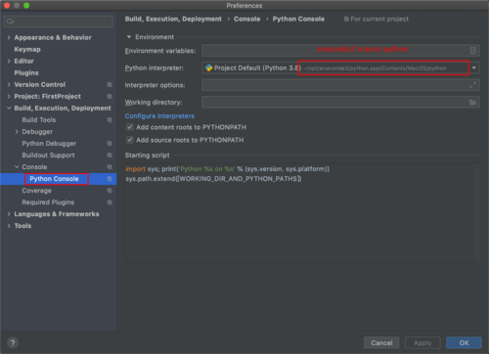Select Coverage settings item
The height and width of the screenshot is (354, 489).
pyautogui.click(x=36, y=191)
